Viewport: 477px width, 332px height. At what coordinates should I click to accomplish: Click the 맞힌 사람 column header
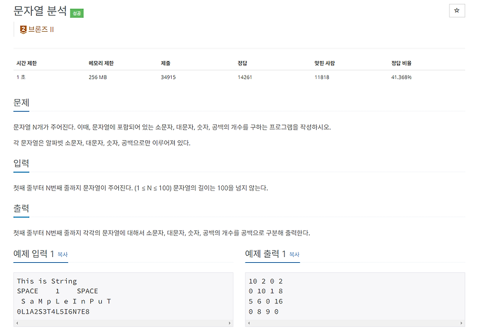(324, 63)
